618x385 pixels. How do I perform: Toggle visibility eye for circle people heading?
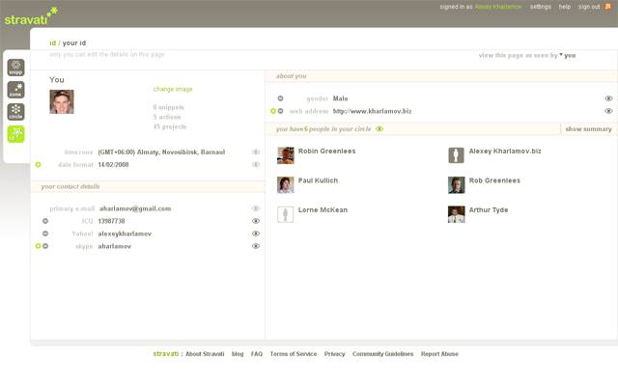pyautogui.click(x=379, y=128)
